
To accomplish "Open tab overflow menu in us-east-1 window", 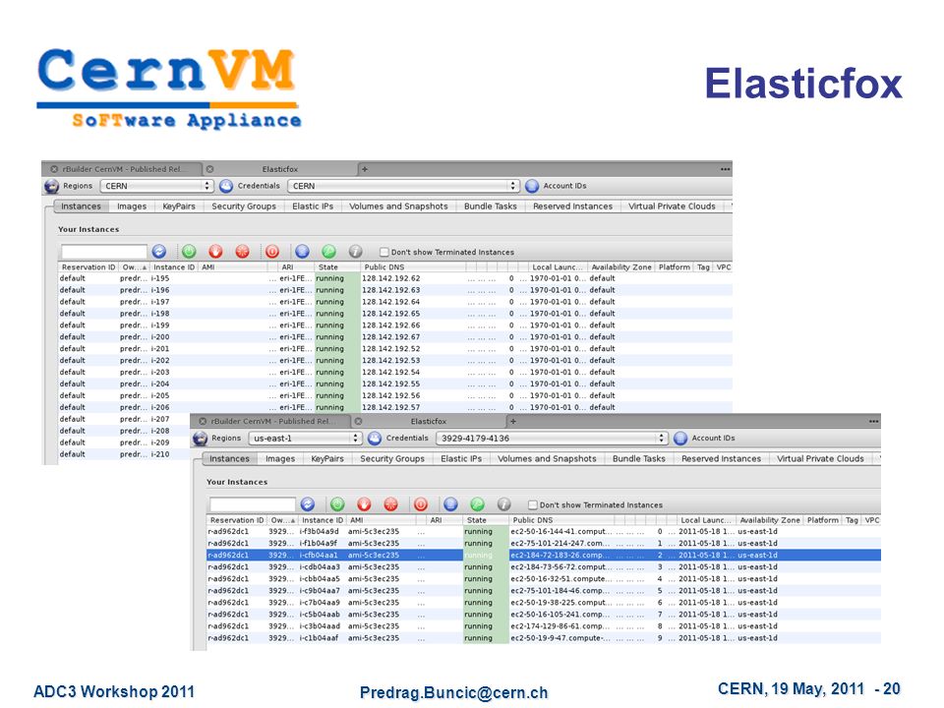I will (x=873, y=422).
